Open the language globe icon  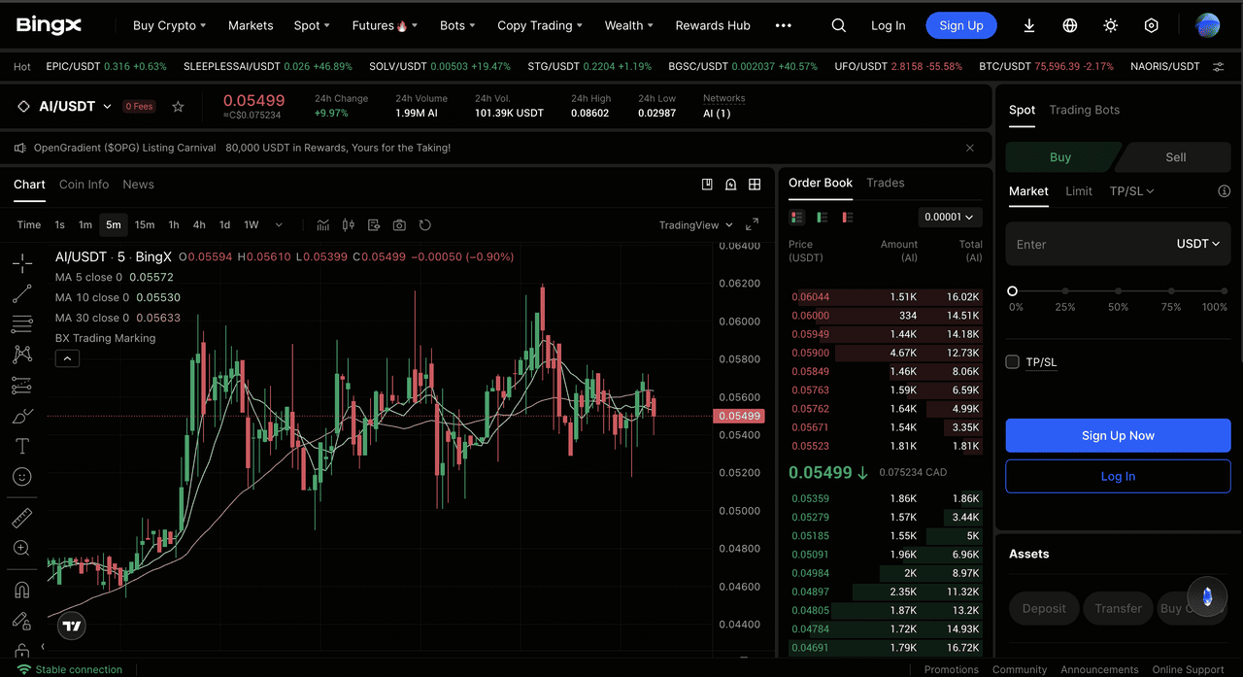[1070, 25]
